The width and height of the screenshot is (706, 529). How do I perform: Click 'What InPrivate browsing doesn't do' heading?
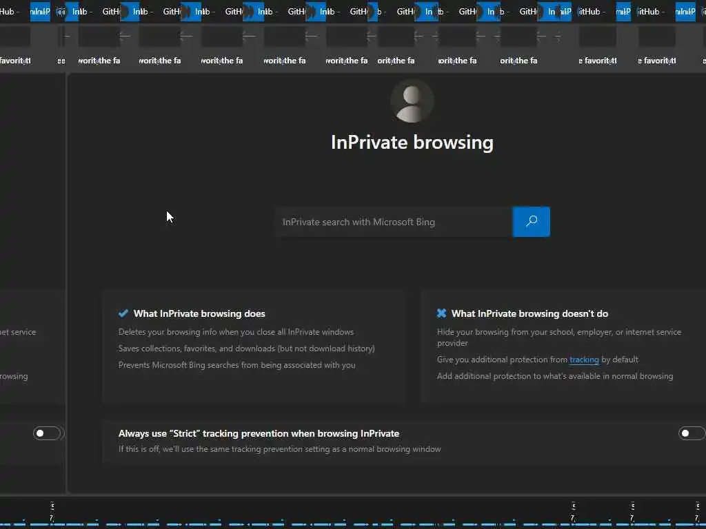[530, 313]
